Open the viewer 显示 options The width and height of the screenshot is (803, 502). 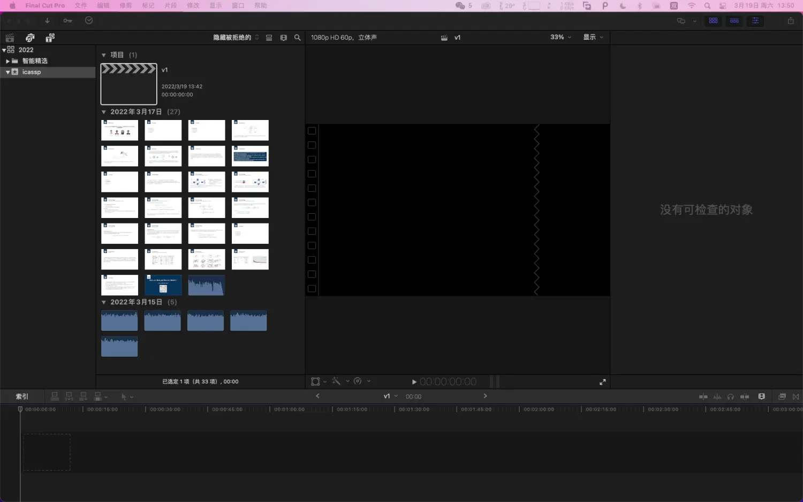pos(593,38)
